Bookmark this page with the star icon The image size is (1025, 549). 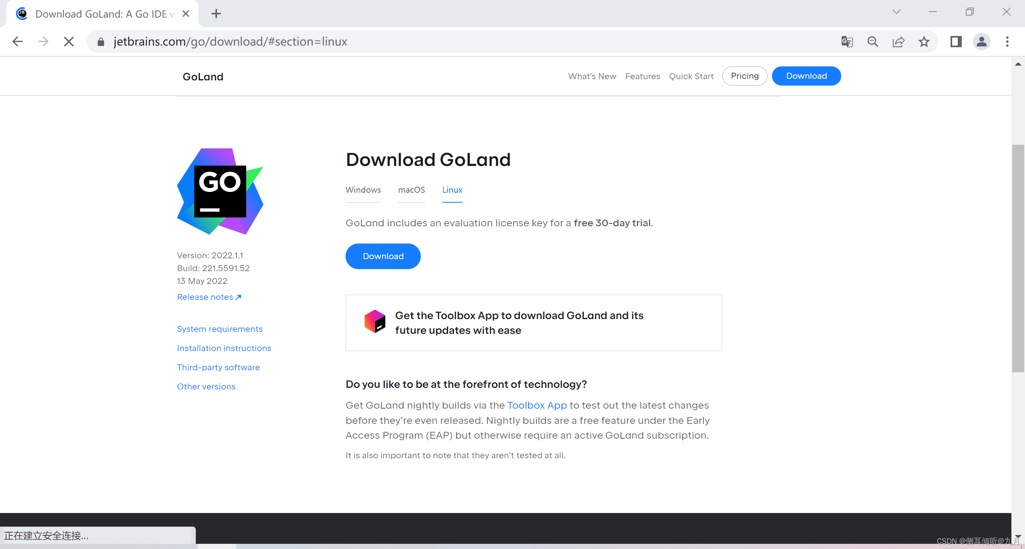click(x=924, y=42)
